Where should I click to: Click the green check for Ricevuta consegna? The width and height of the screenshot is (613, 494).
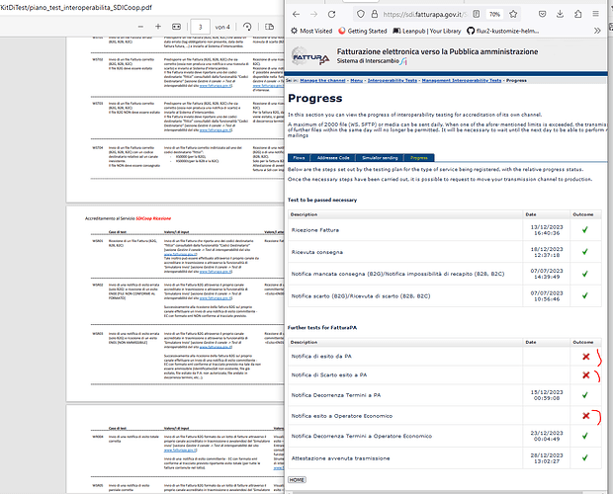(585, 252)
